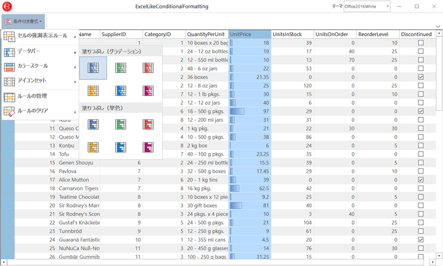Viewport: 443px width, 266px height.
Task: Click the red application logo icon
Action: 7,6
